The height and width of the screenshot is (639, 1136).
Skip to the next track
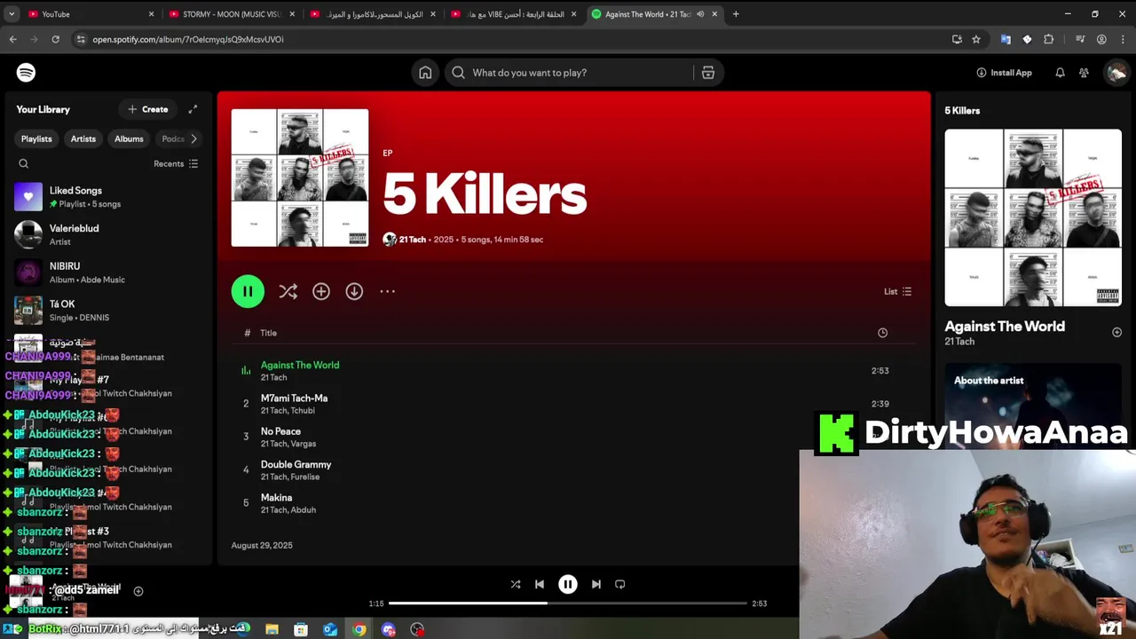(x=596, y=584)
